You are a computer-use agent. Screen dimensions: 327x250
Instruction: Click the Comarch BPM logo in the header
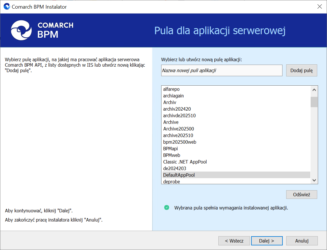42,30
